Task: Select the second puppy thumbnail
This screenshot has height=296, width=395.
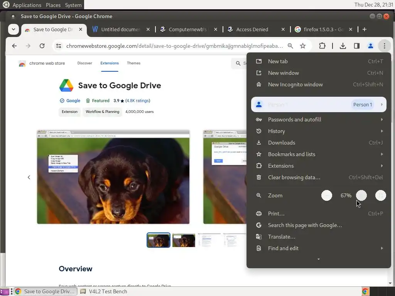Action: [184, 240]
